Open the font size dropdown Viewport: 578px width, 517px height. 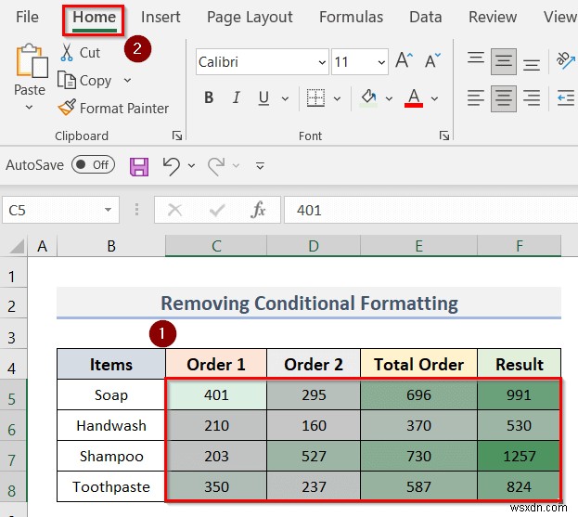pyautogui.click(x=381, y=62)
